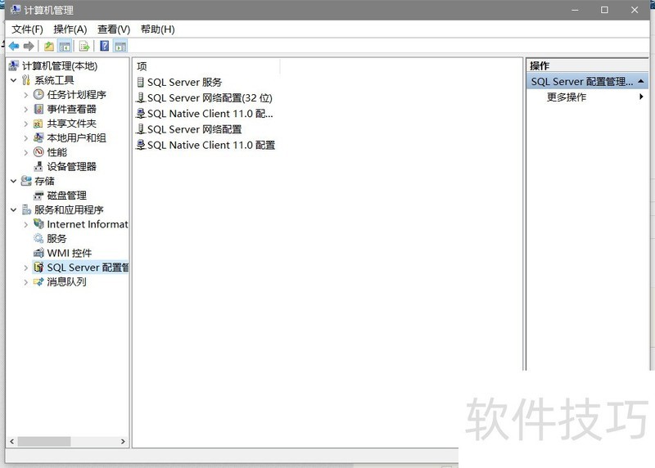655x468 pixels.
Task: Open the 文件(F) menu
Action: (27, 29)
